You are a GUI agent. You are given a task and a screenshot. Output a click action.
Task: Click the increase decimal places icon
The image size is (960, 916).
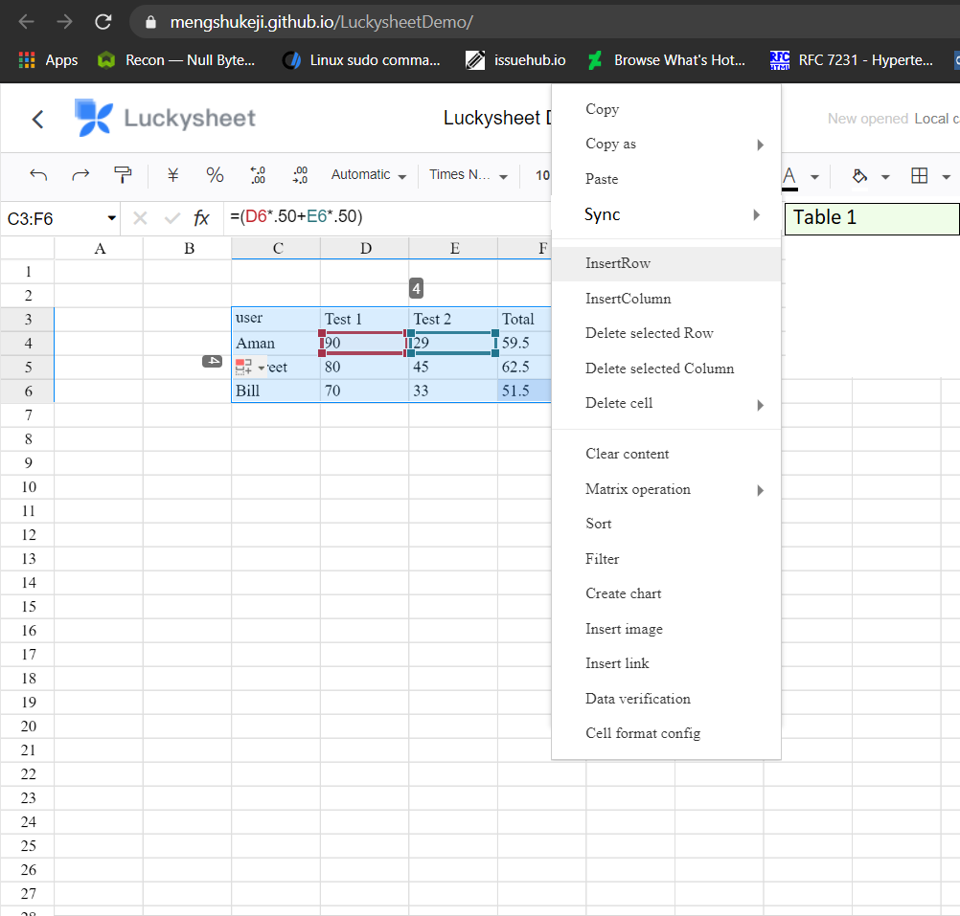point(299,175)
